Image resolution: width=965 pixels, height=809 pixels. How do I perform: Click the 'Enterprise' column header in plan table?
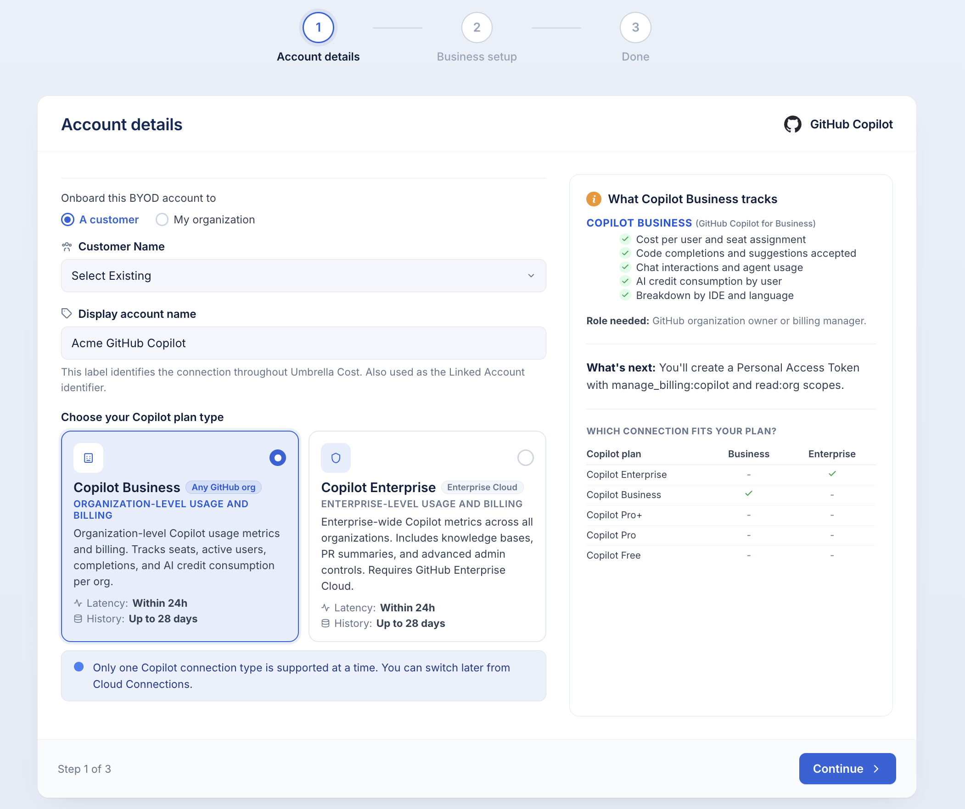point(832,454)
